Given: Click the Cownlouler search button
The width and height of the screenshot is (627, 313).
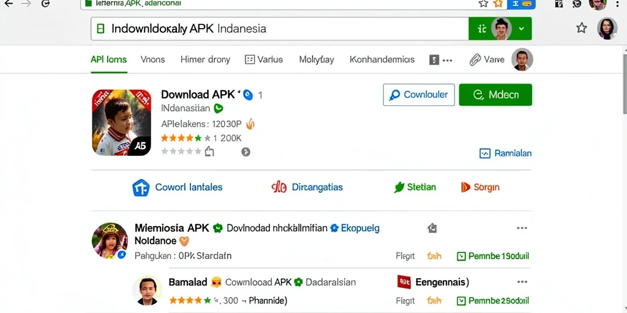Looking at the screenshot, I should [419, 95].
